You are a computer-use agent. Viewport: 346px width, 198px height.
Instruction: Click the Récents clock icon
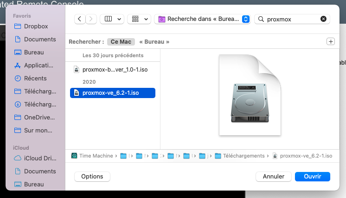click(18, 78)
